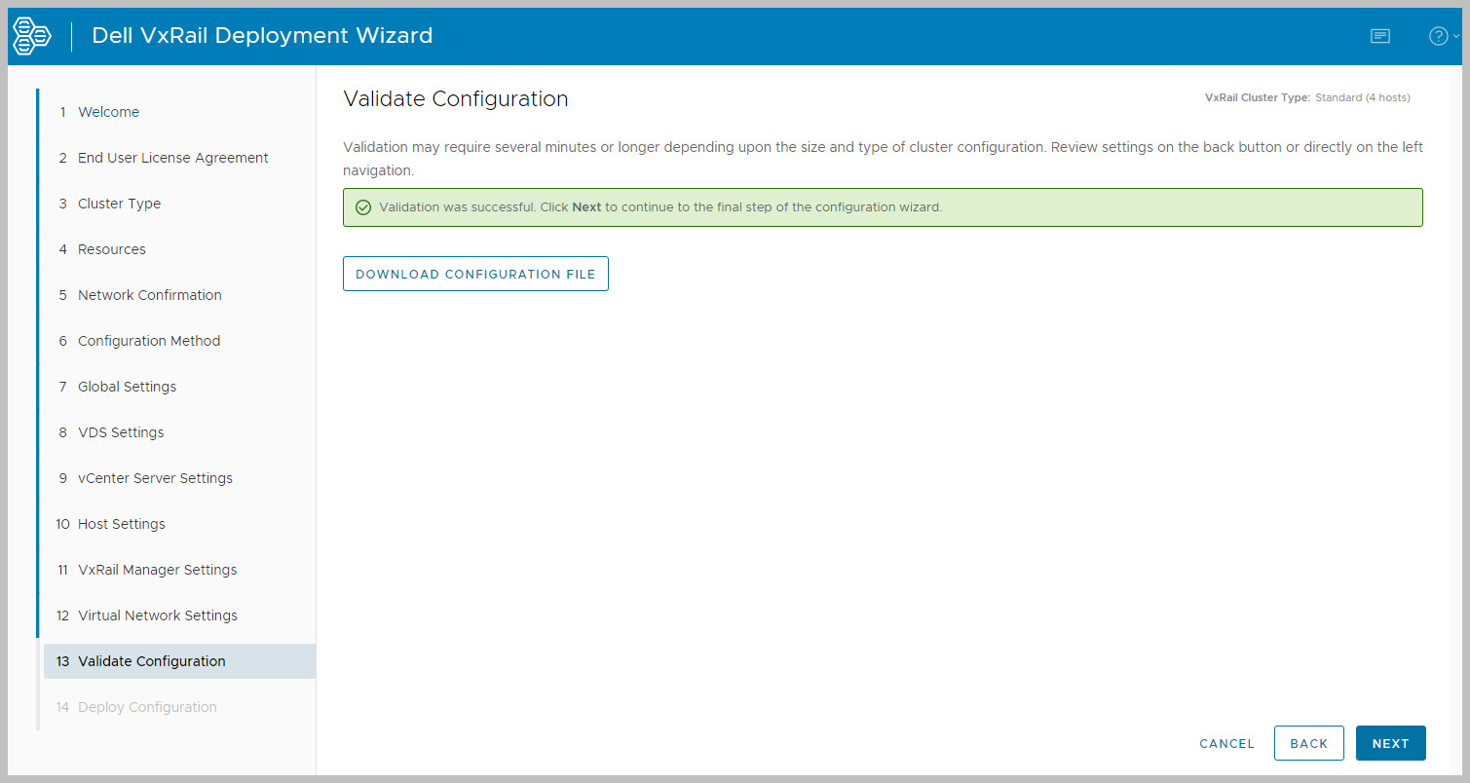
Task: Open the feedback message icon in header
Action: click(1379, 36)
